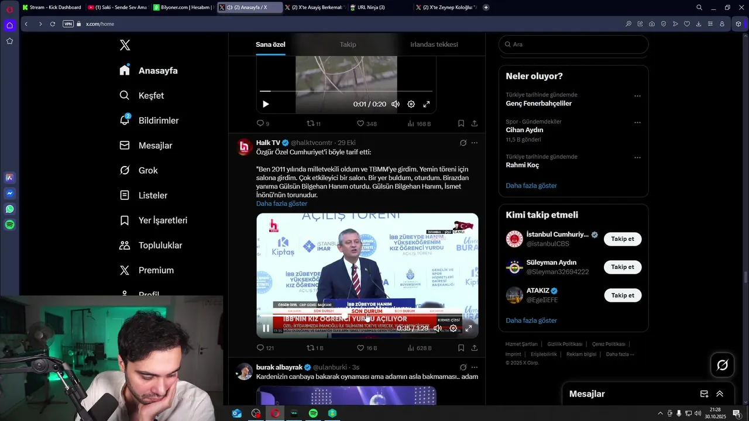749x421 pixels.
Task: Open the floating Grok button
Action: point(723,365)
